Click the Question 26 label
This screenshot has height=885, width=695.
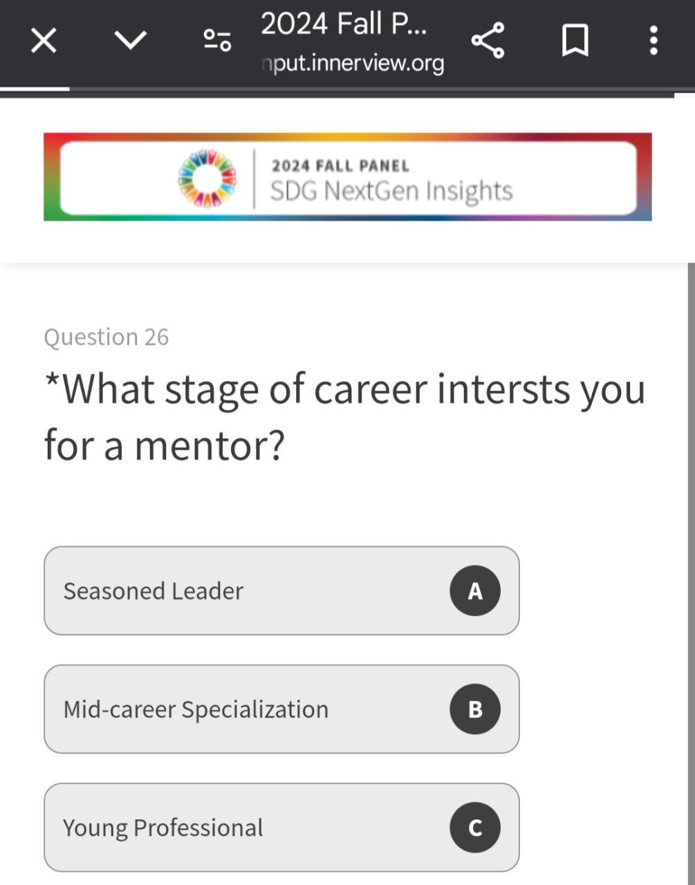click(x=106, y=337)
